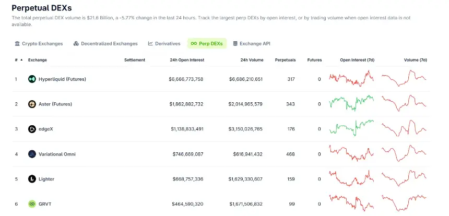The width and height of the screenshot is (449, 216).
Task: Click the Variational Omni logo icon
Action: (x=32, y=154)
